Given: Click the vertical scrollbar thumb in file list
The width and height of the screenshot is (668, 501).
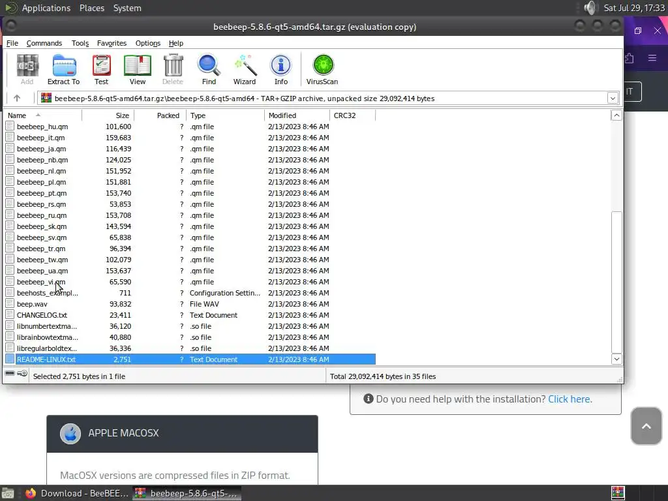Looking at the screenshot, I should (616, 282).
